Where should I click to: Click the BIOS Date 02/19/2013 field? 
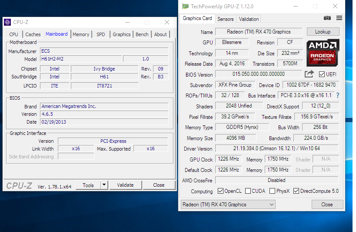point(104,122)
